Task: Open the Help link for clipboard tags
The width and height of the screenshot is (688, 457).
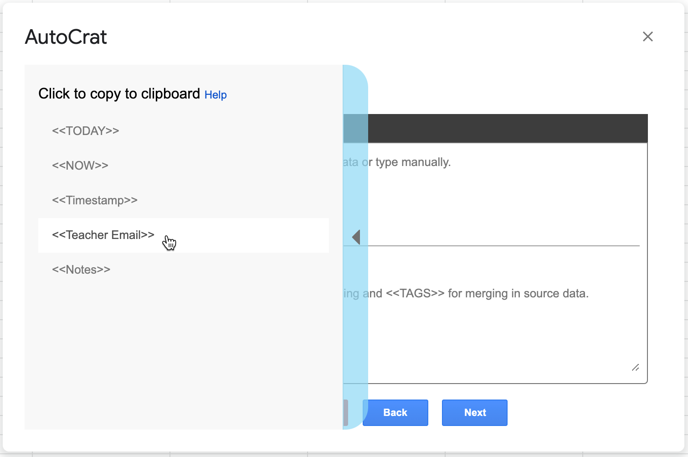Action: point(216,95)
